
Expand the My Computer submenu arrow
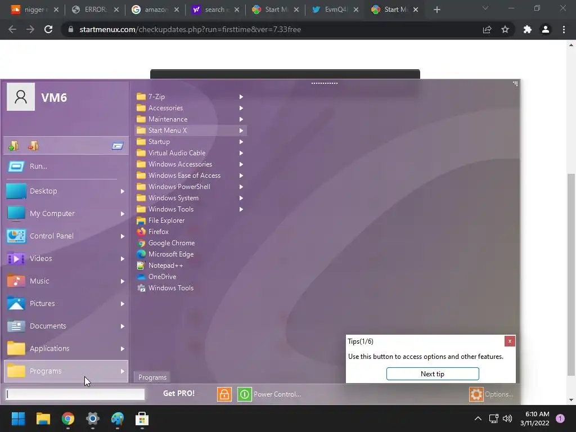click(122, 214)
